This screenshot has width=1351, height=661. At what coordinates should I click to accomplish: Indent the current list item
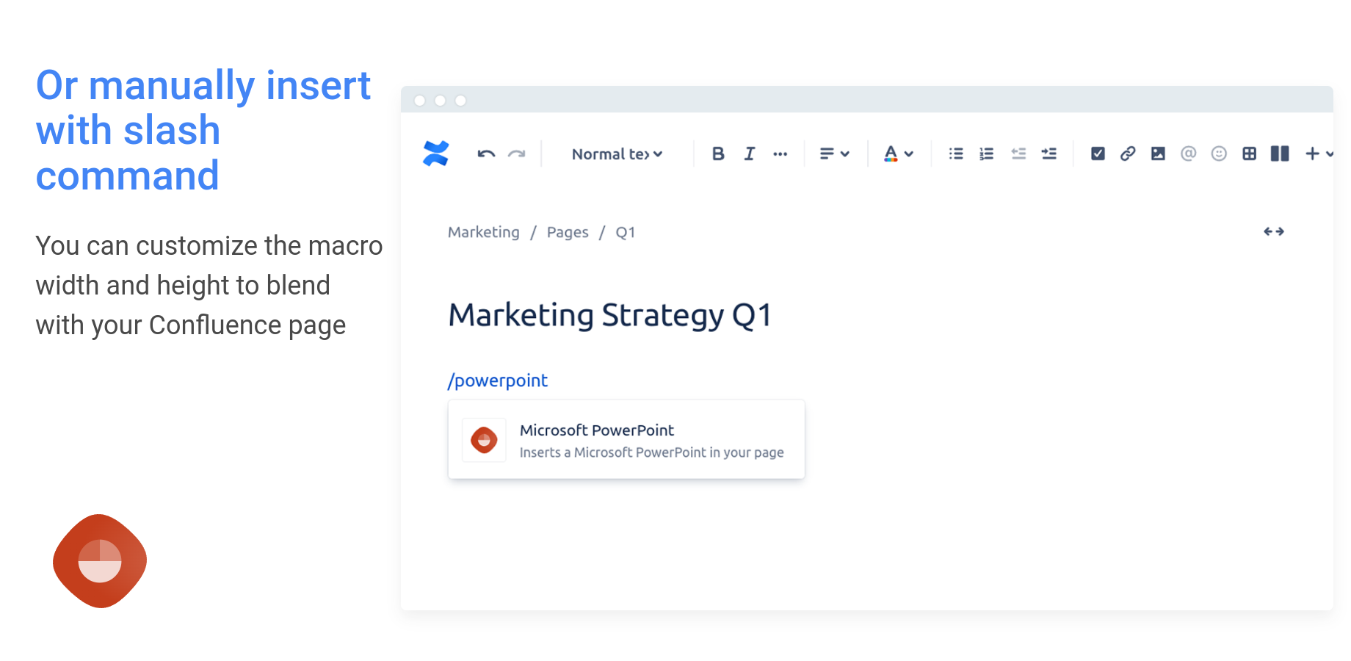pos(1049,153)
